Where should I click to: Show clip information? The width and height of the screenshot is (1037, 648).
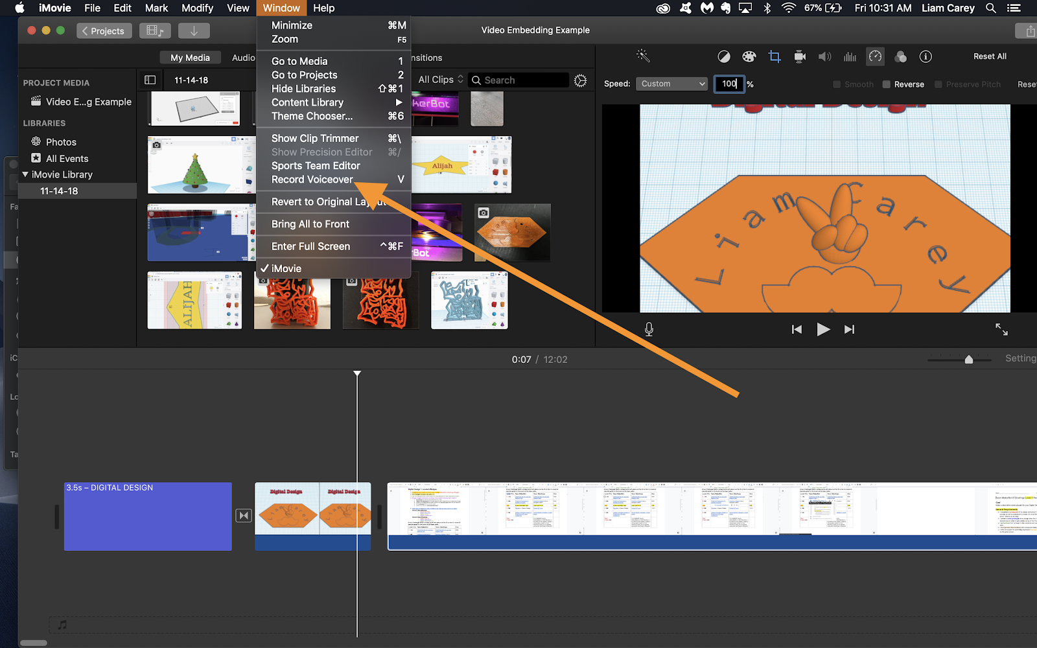pos(926,57)
